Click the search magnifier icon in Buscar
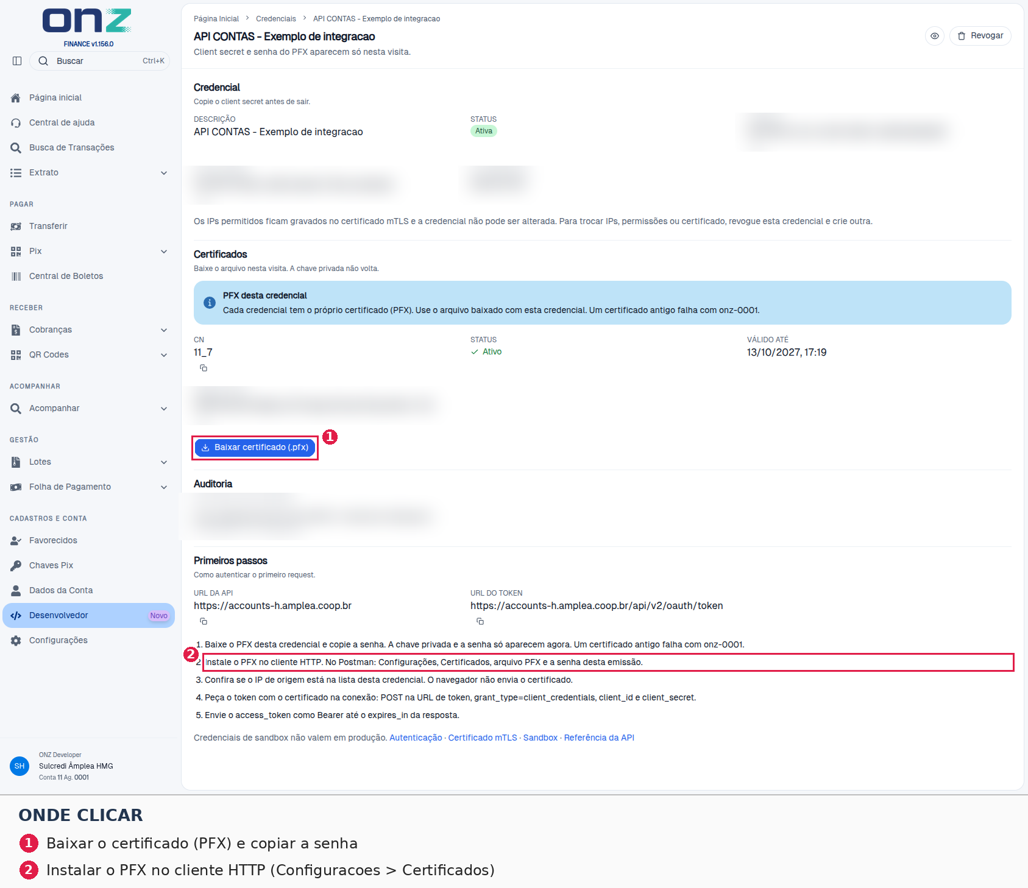Screen dimensions: 1028x888 43,61
